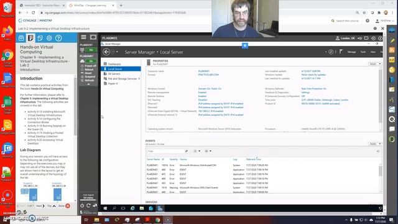This screenshot has width=398, height=224.
Task: Open the Tools menu in Server Manager
Action: point(363,52)
